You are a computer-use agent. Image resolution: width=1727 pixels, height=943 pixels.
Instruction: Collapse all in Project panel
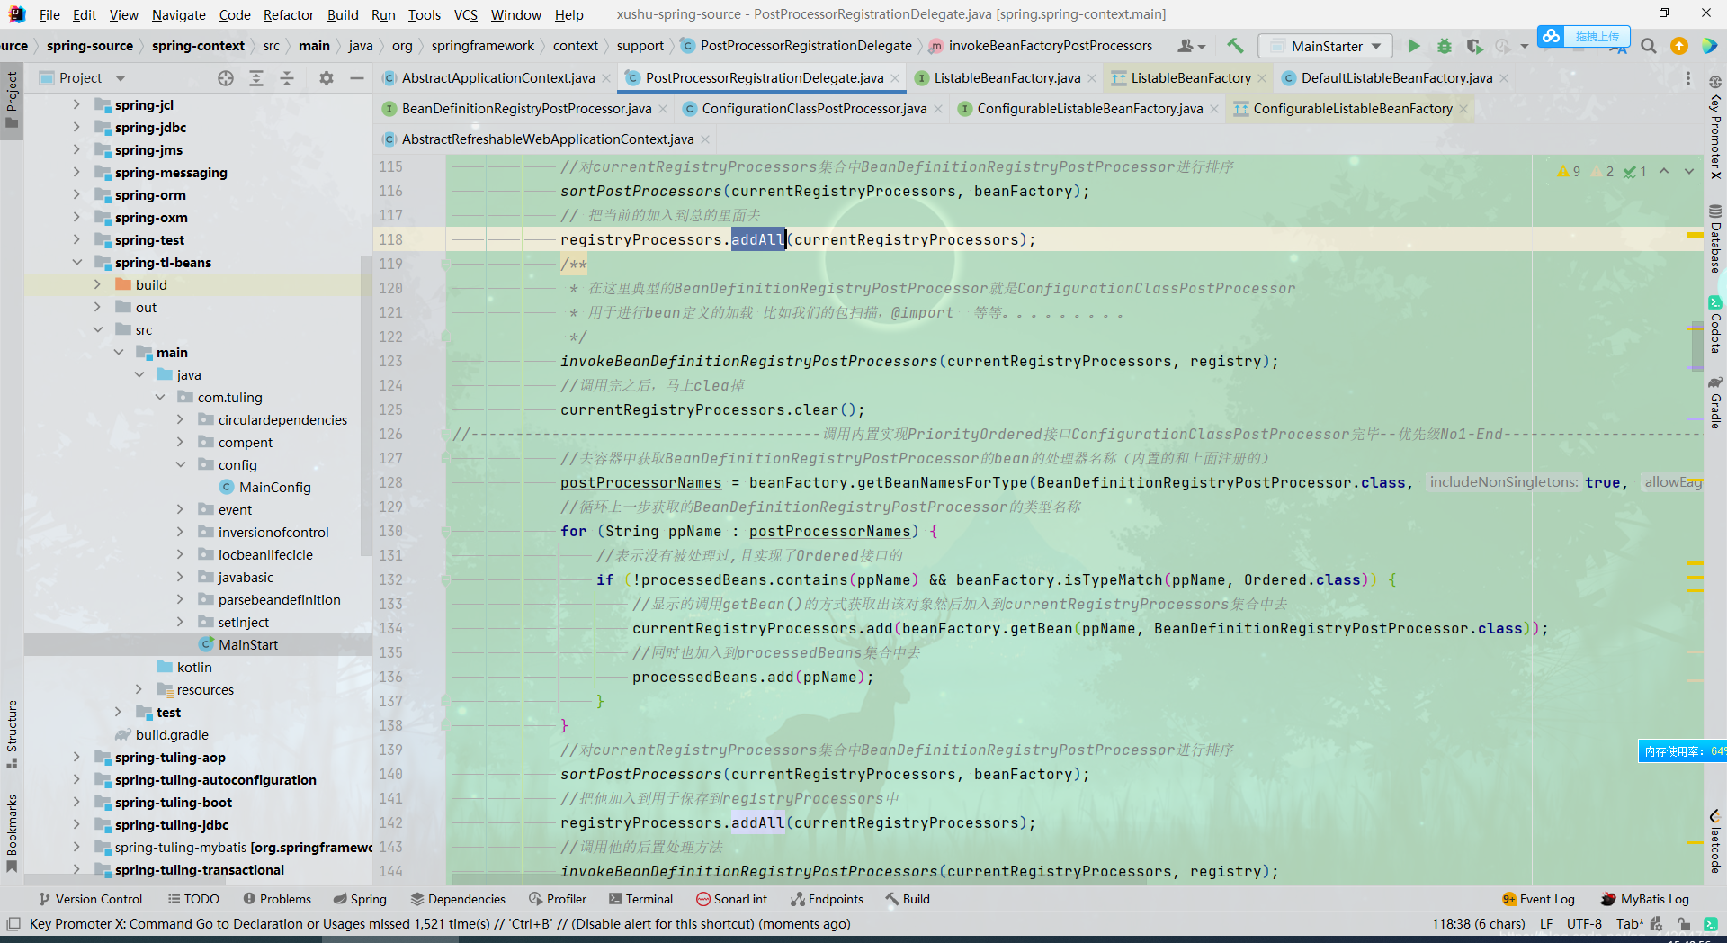click(x=287, y=78)
